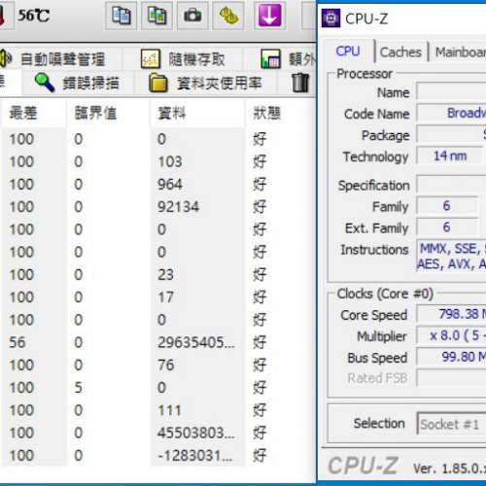Image resolution: width=486 pixels, height=486 pixels.
Task: Click the Code Name field in CPU-Z
Action: pyautogui.click(x=451, y=113)
